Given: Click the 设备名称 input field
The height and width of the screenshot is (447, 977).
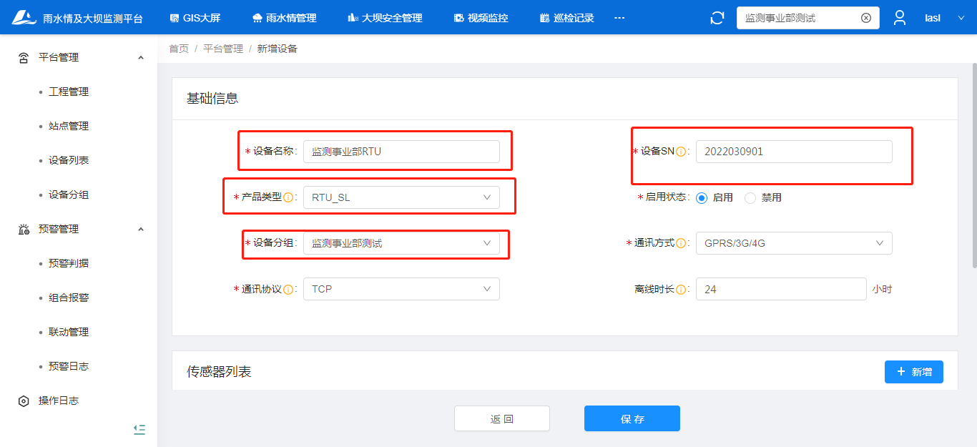Looking at the screenshot, I should coord(401,152).
